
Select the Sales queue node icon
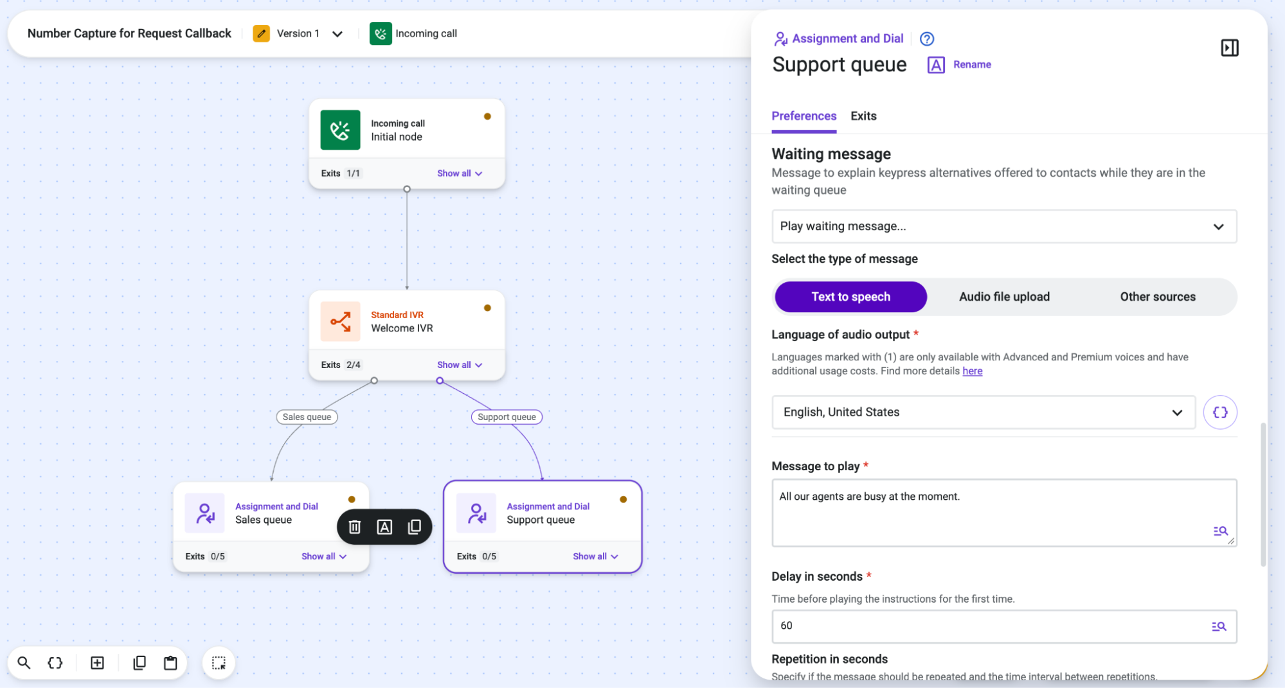[x=204, y=513]
